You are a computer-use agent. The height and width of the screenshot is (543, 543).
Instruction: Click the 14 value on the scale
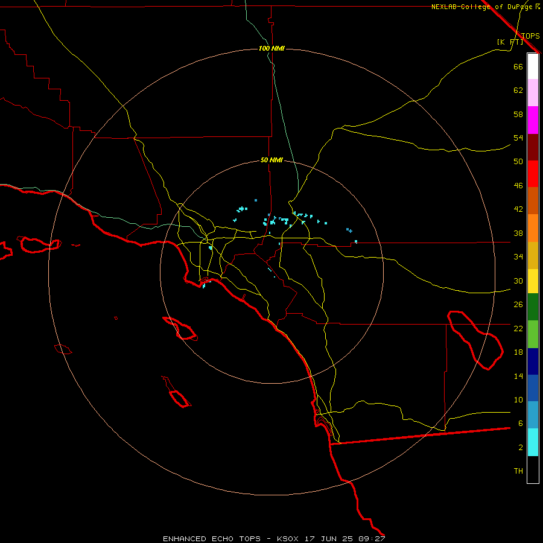pyautogui.click(x=518, y=376)
